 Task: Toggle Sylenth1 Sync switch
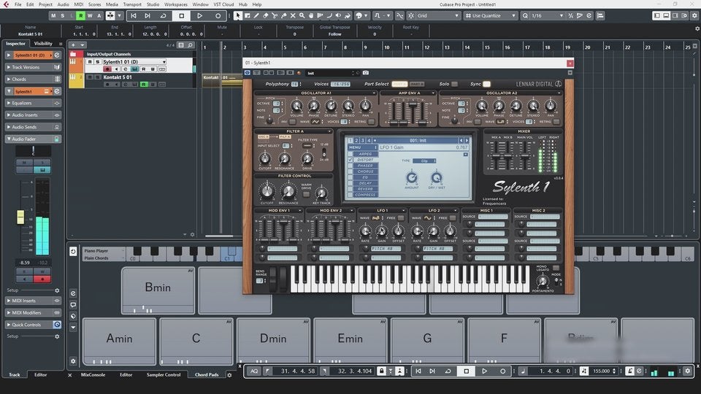pyautogui.click(x=486, y=84)
